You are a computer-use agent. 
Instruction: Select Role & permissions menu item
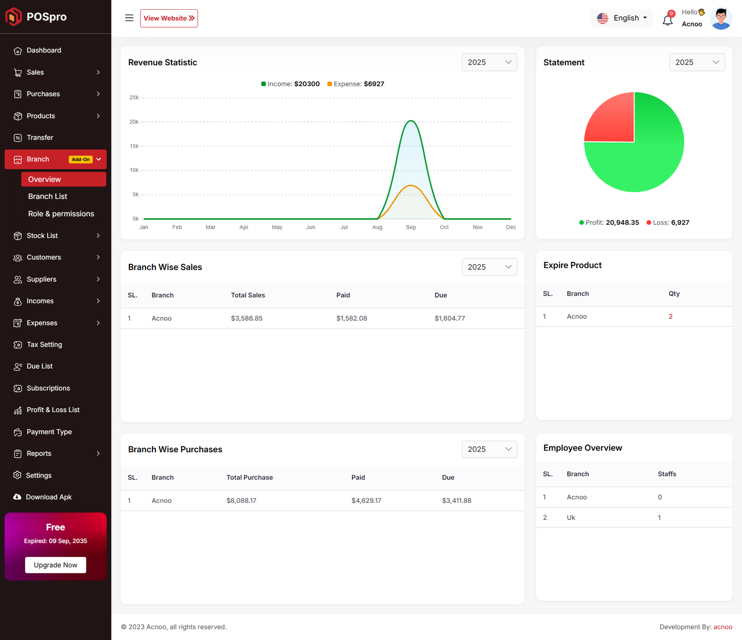tap(61, 214)
